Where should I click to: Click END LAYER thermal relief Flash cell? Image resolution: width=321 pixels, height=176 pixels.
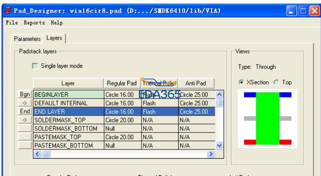[x=160, y=112]
